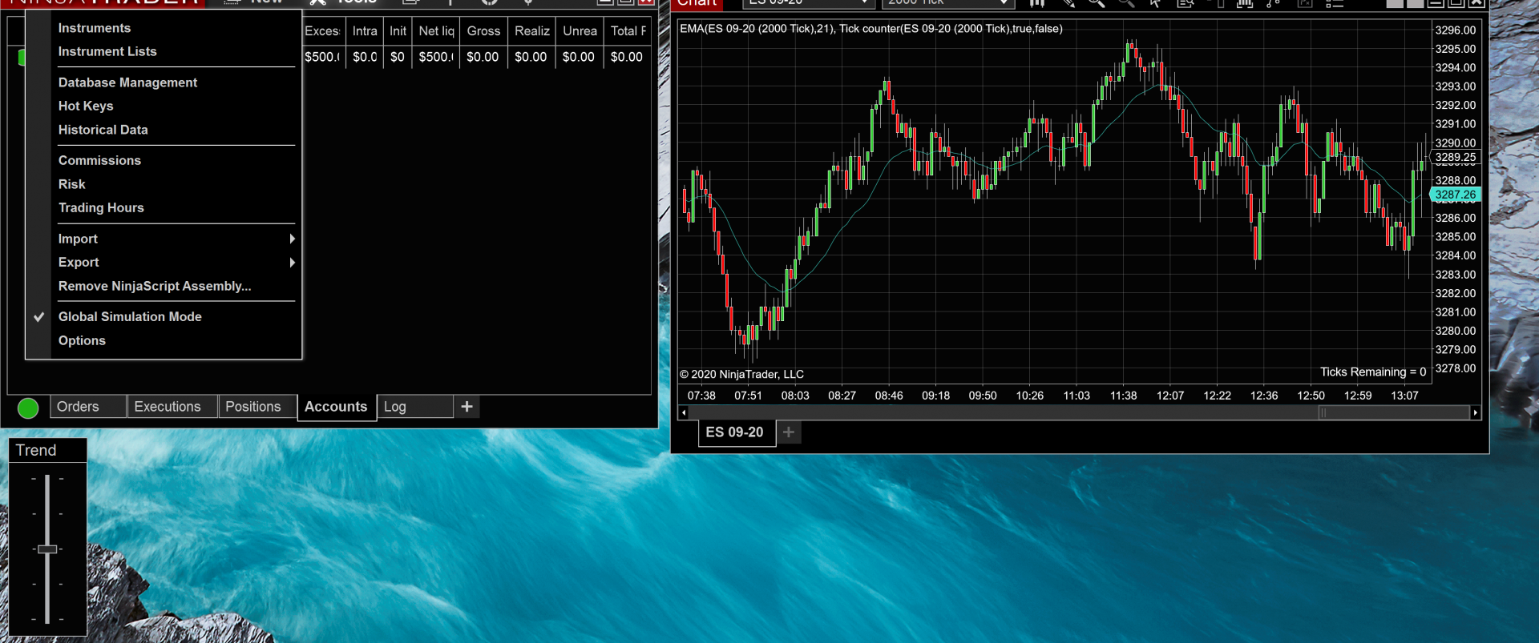
Task: Click the 3289.25 price marker
Action: point(1455,158)
